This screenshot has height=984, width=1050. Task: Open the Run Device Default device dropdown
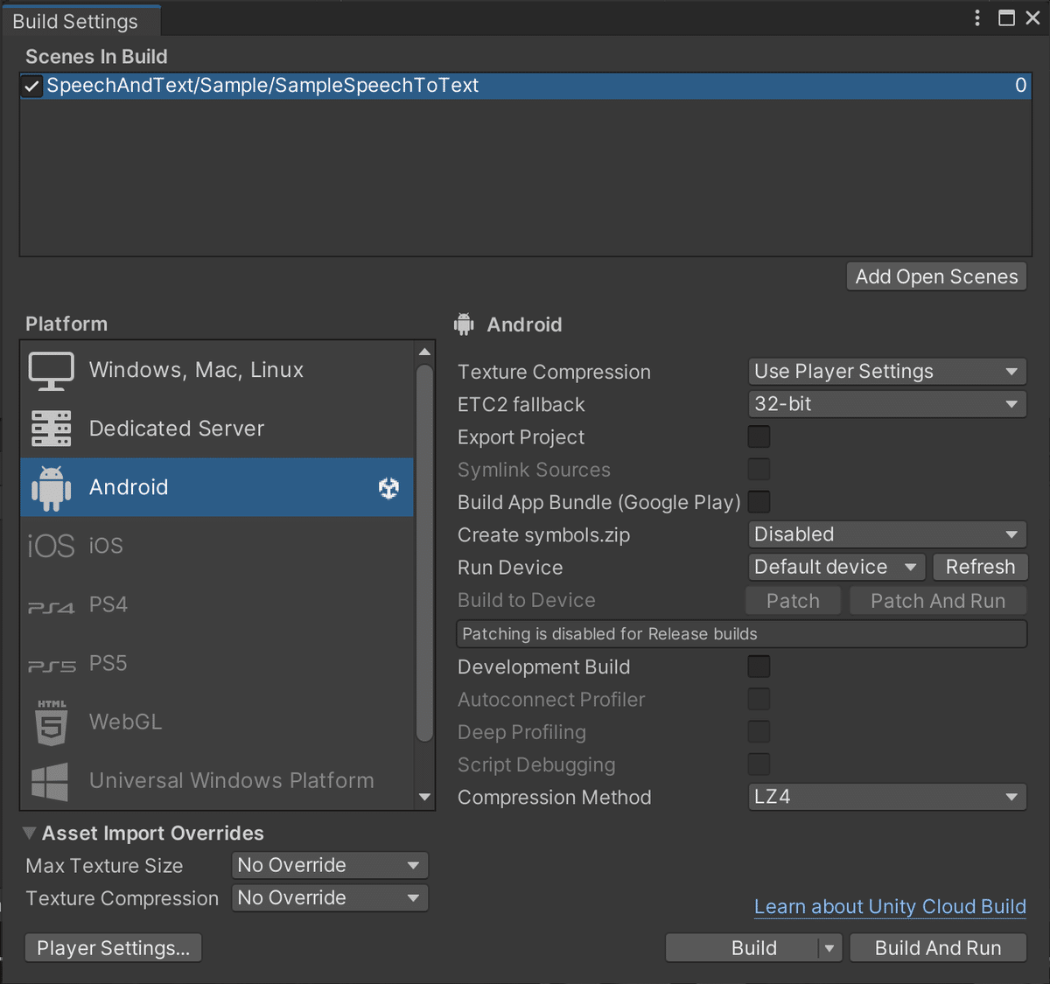[x=836, y=568]
